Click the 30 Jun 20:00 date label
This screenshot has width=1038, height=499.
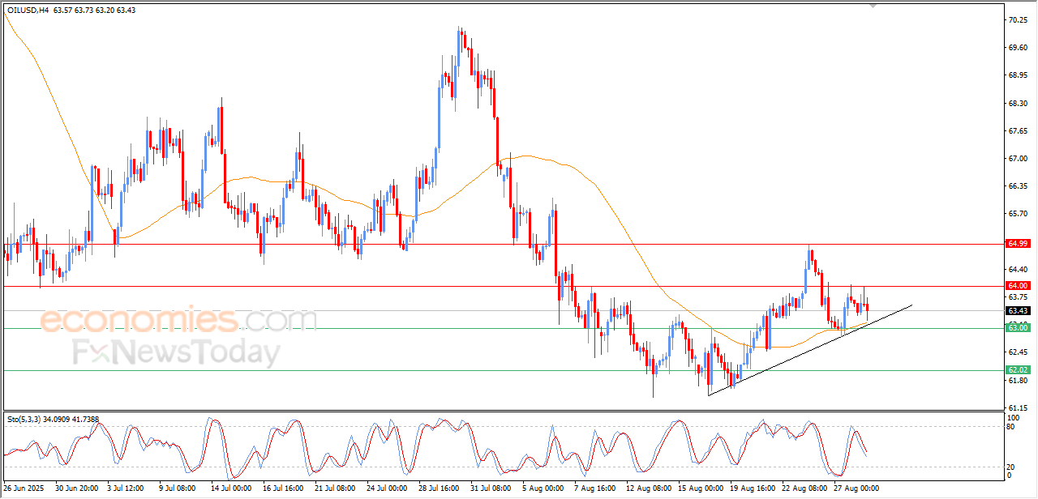pos(76,488)
